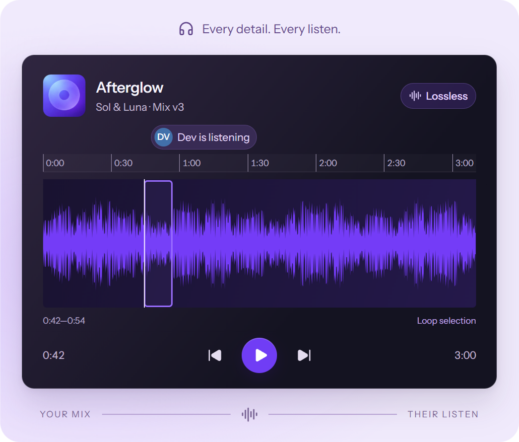Jump to 1:30 timeline marker
Screen dimensions: 519x442
[260, 163]
